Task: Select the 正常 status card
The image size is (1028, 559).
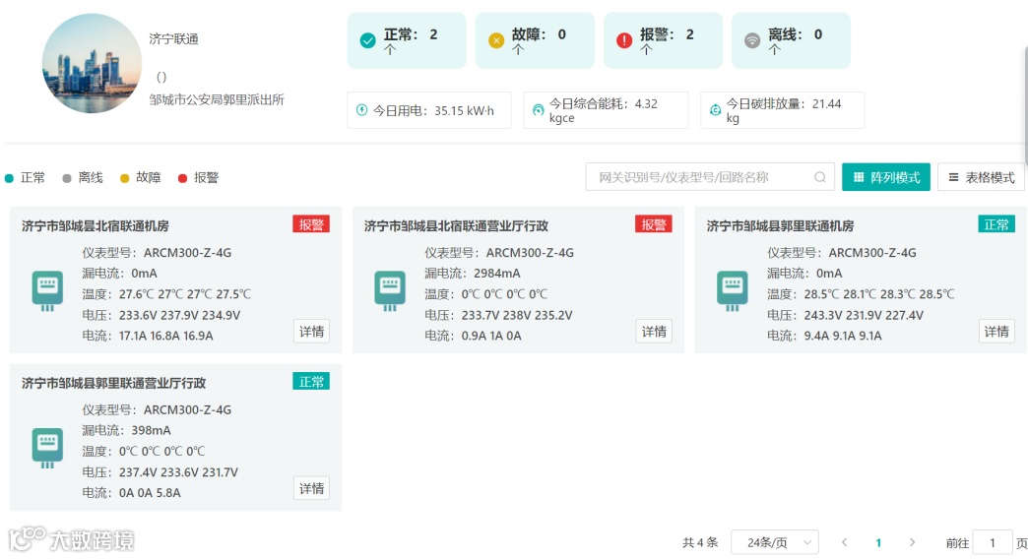Action: tap(407, 40)
